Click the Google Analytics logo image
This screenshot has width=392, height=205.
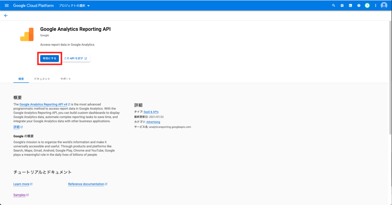[x=27, y=34]
